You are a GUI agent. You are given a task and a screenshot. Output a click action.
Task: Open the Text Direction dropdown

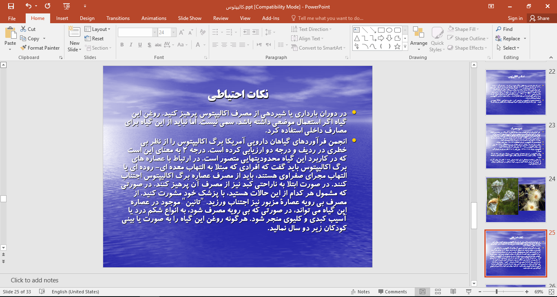pos(312,29)
